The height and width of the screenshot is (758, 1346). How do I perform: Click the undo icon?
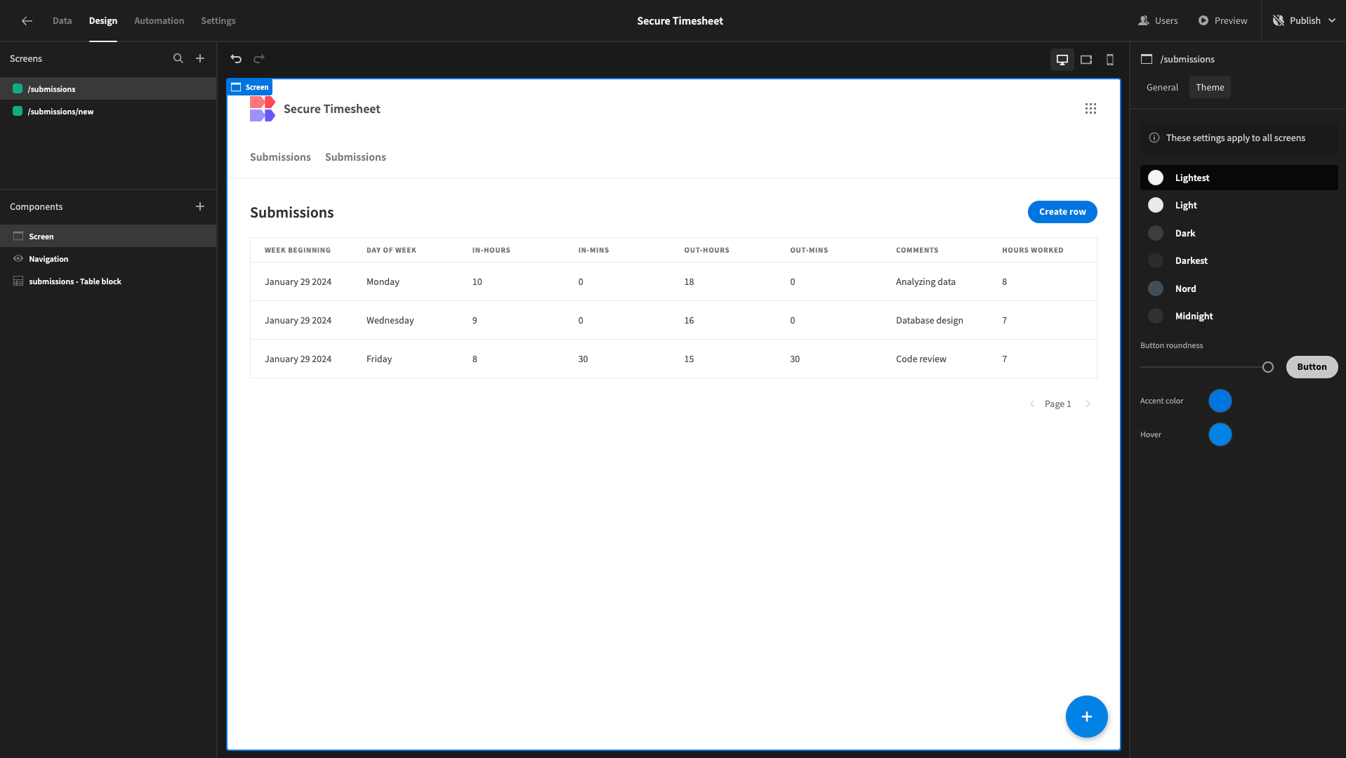(x=236, y=59)
